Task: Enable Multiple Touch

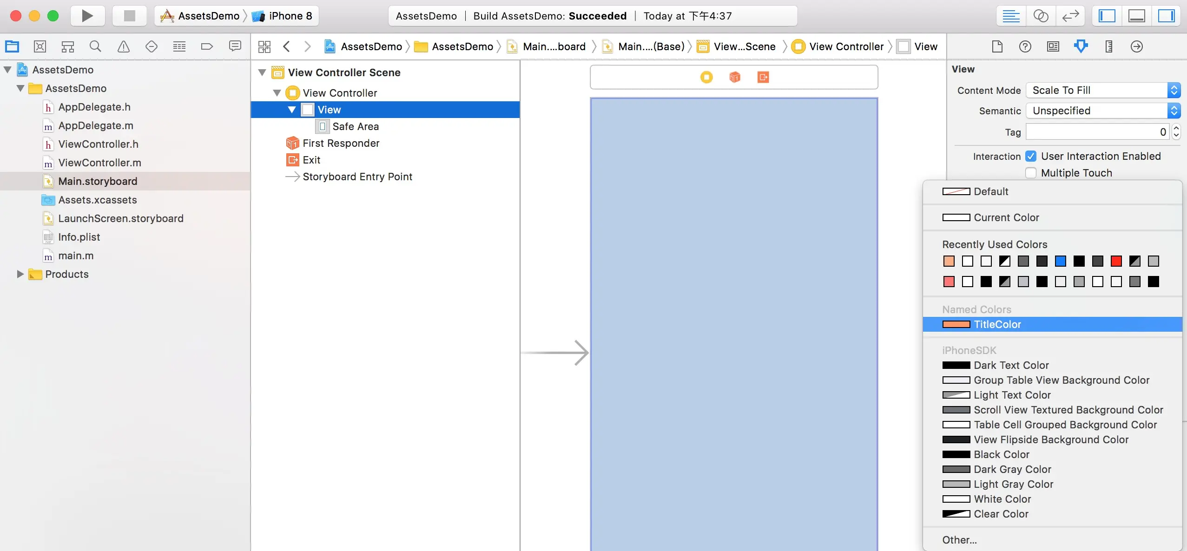Action: (x=1031, y=173)
